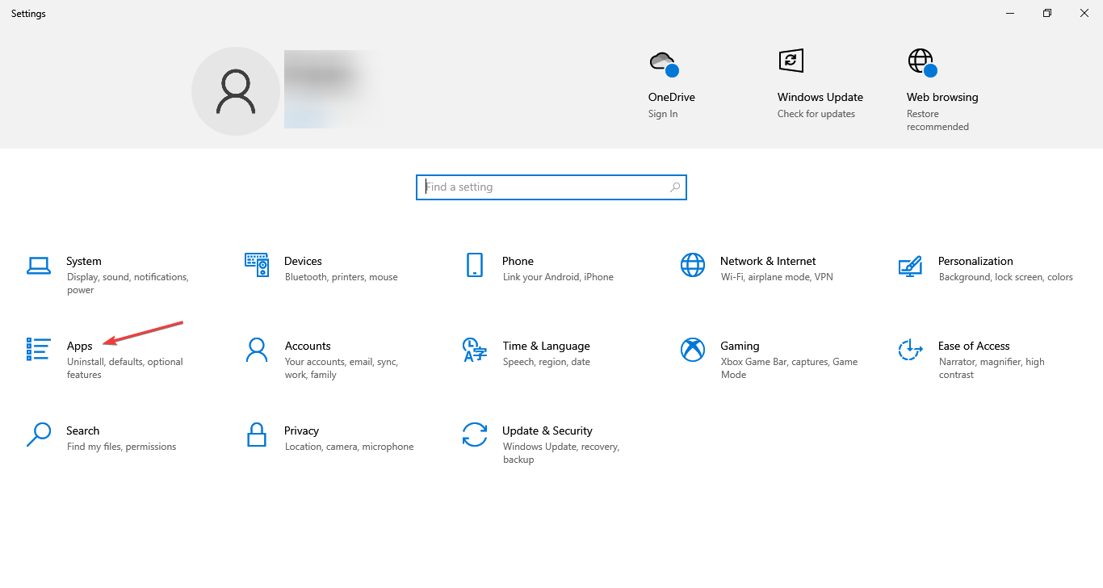The height and width of the screenshot is (588, 1103).
Task: Open the Accounts label
Action: point(308,346)
